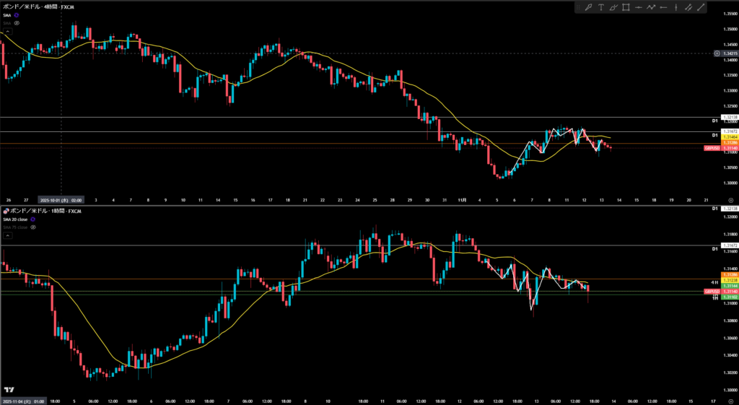Screen dimensions: 739x405
Task: Select the vertical line tool
Action: (x=675, y=7)
